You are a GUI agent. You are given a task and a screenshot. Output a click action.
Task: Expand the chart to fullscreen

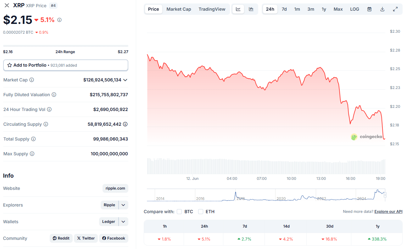tap(395, 9)
